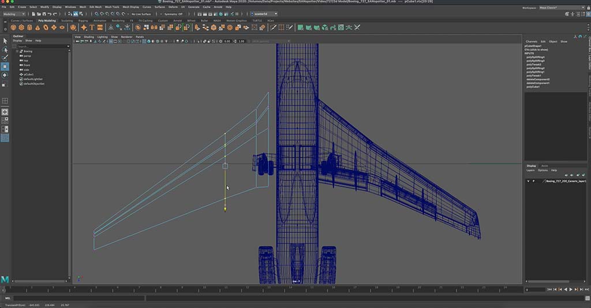Image resolution: width=591 pixels, height=308 pixels.
Task: Select the arrow Select tool in toolbox
Action: pos(5,40)
